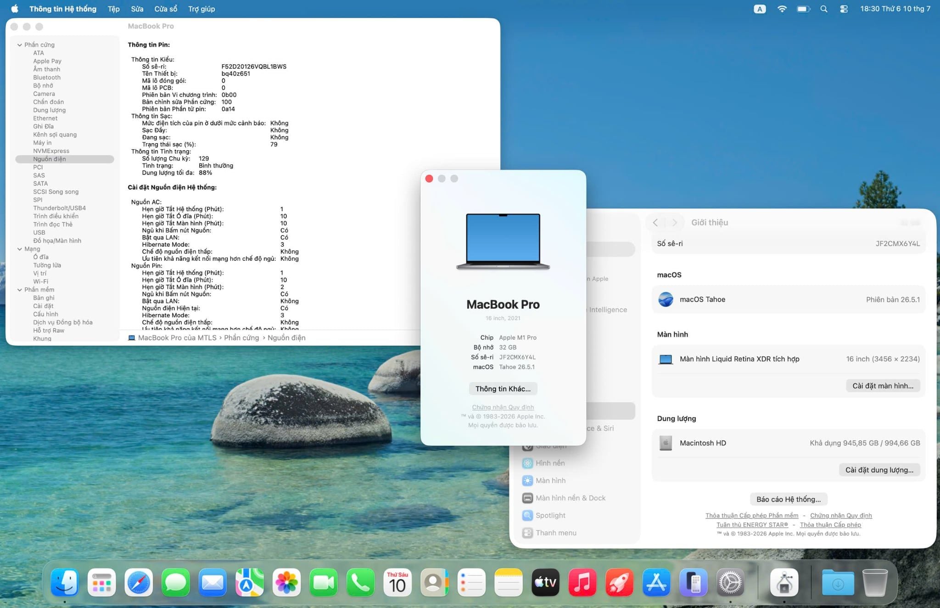The image size is (940, 608).
Task: Collapse the Mạng section
Action: click(20, 249)
